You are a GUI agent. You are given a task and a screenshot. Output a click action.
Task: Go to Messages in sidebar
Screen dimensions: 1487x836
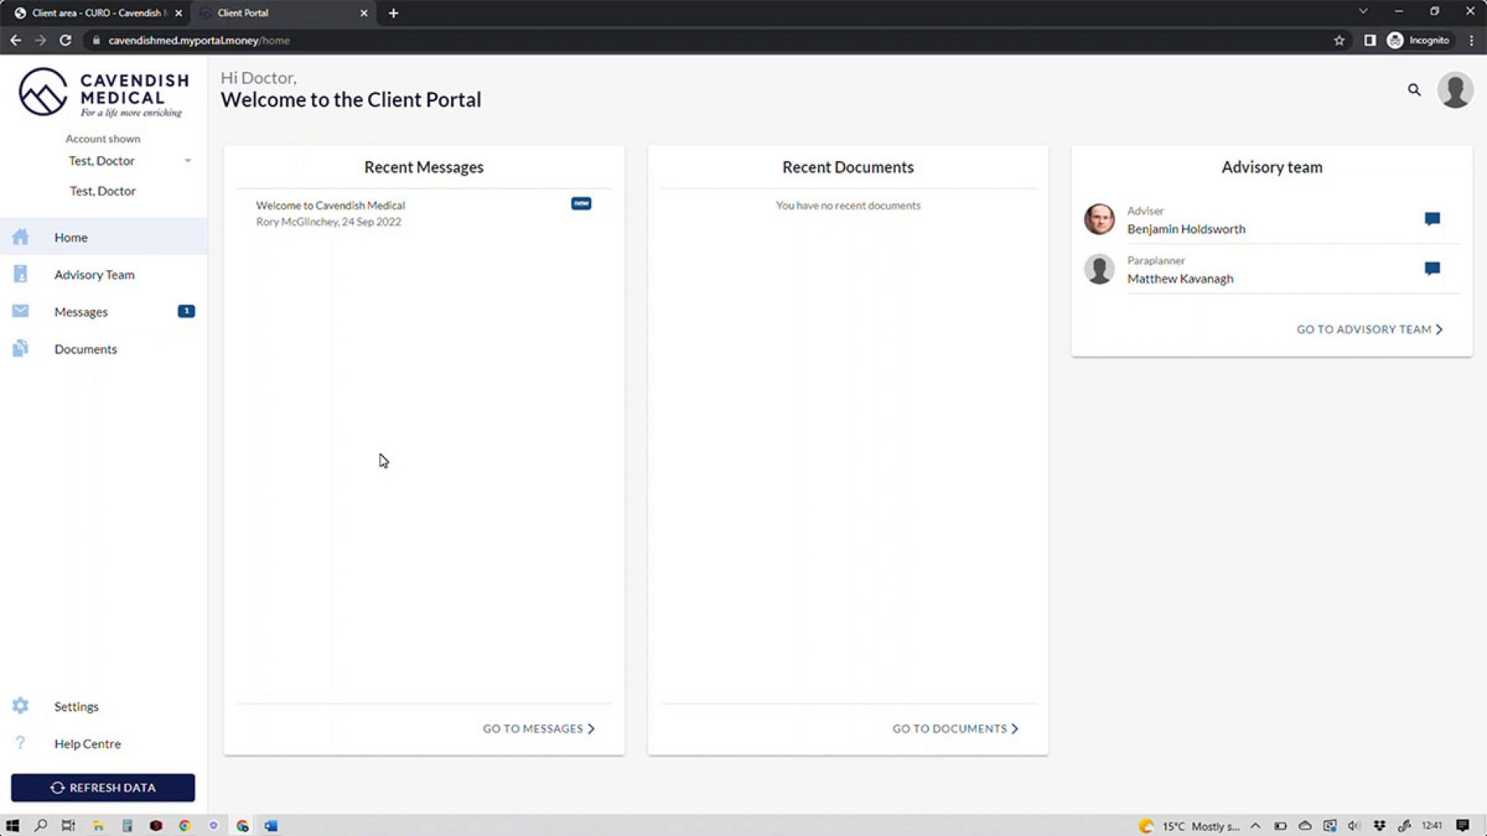coord(81,312)
